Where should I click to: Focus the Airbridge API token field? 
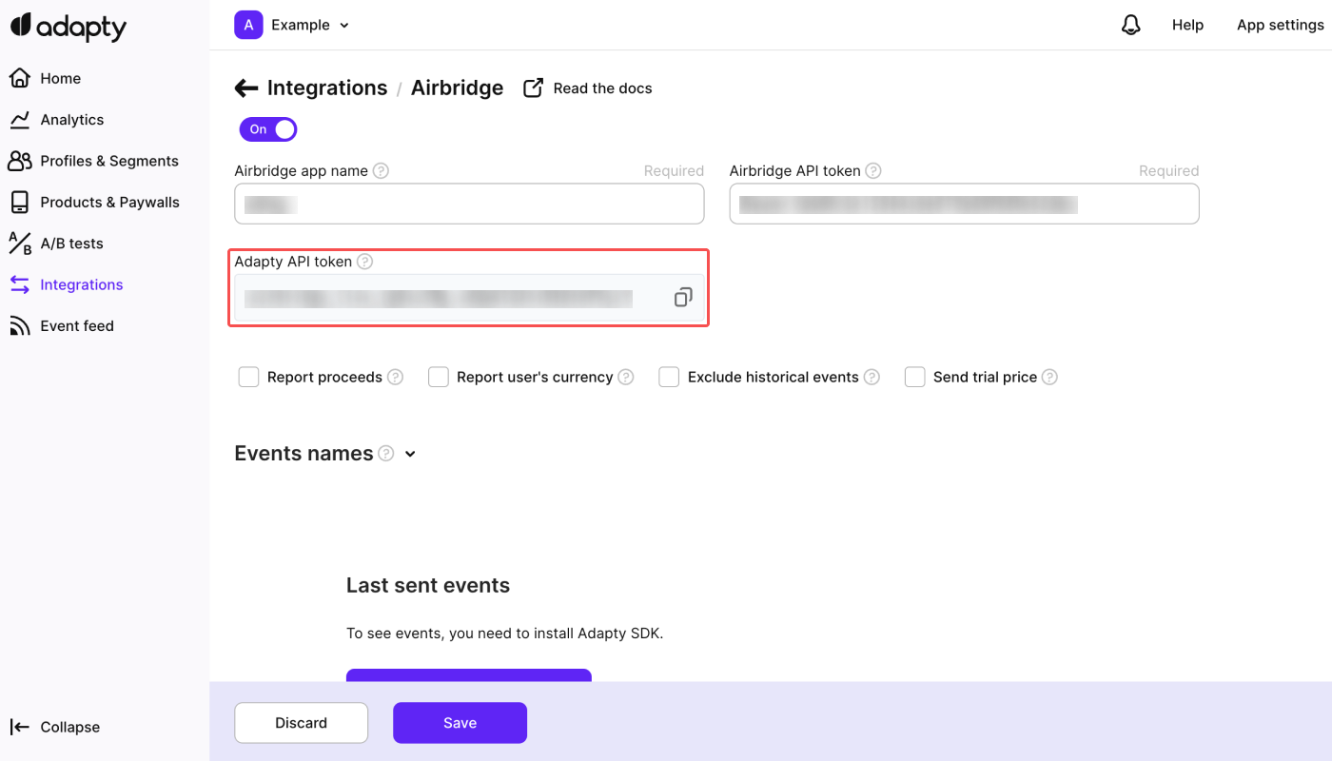click(x=964, y=204)
